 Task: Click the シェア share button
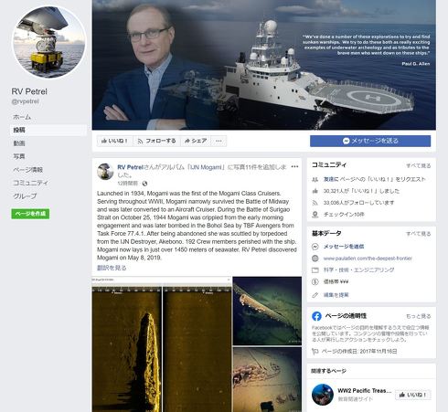(196, 141)
